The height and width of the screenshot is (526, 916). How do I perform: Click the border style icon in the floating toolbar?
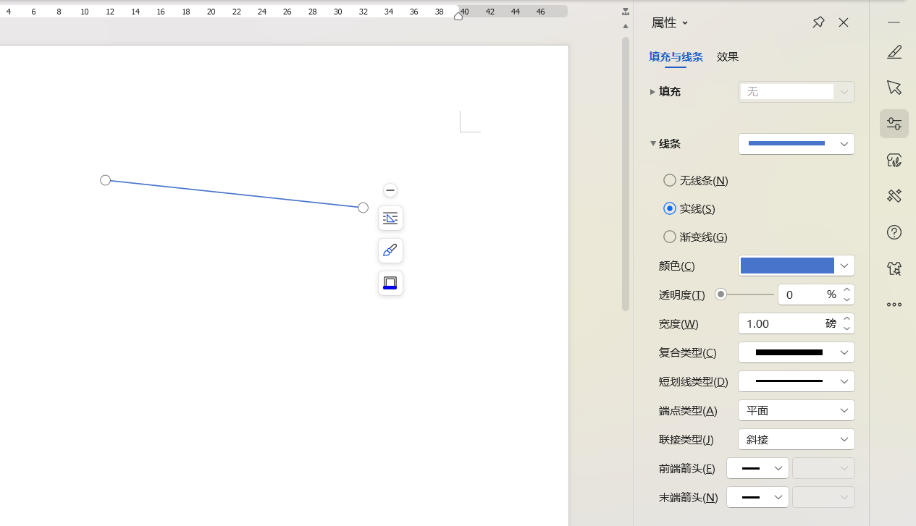390,283
